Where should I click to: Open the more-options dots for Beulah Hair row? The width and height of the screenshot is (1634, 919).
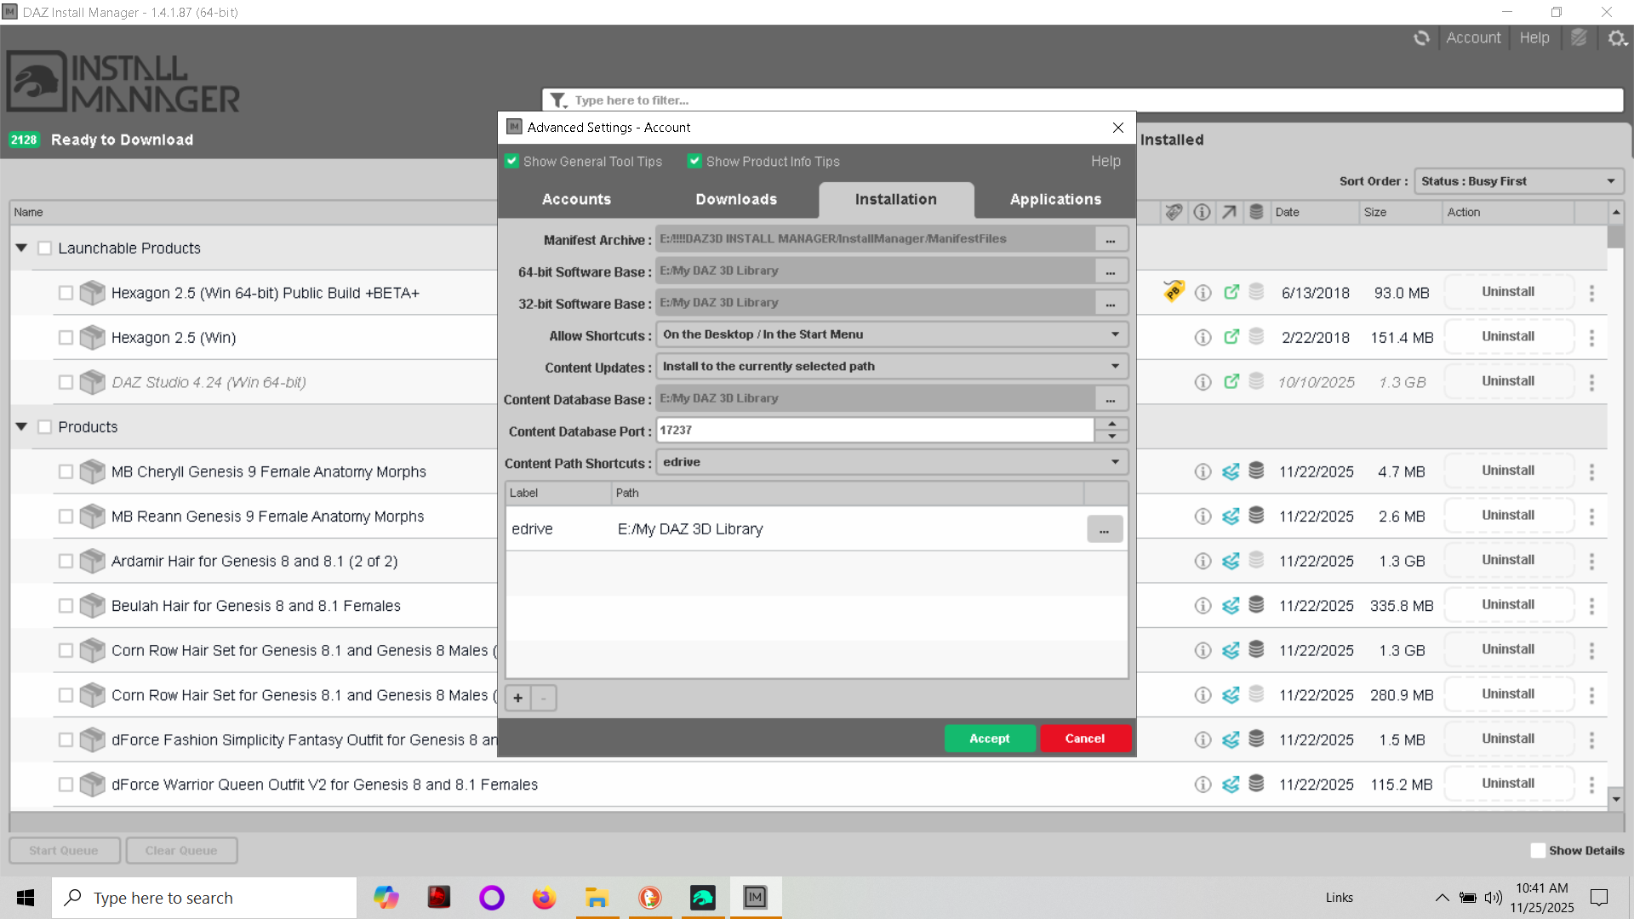click(1591, 606)
